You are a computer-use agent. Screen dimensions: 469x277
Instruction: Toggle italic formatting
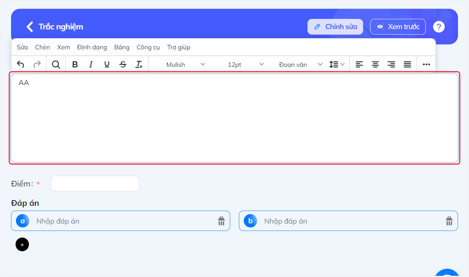(91, 64)
